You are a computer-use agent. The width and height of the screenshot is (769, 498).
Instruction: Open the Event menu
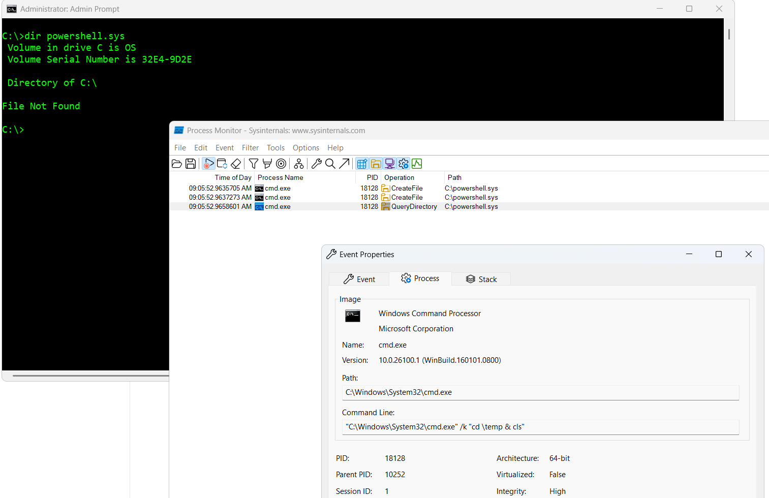point(225,148)
